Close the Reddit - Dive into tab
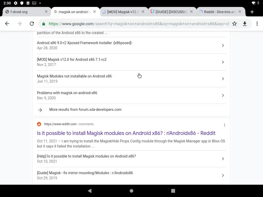The image size is (263, 197). click(x=240, y=12)
